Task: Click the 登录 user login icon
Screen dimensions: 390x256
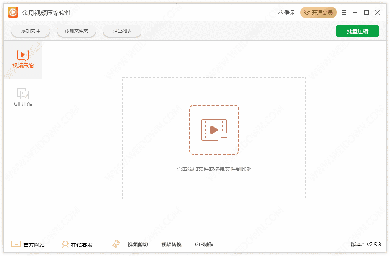Action: (281, 13)
